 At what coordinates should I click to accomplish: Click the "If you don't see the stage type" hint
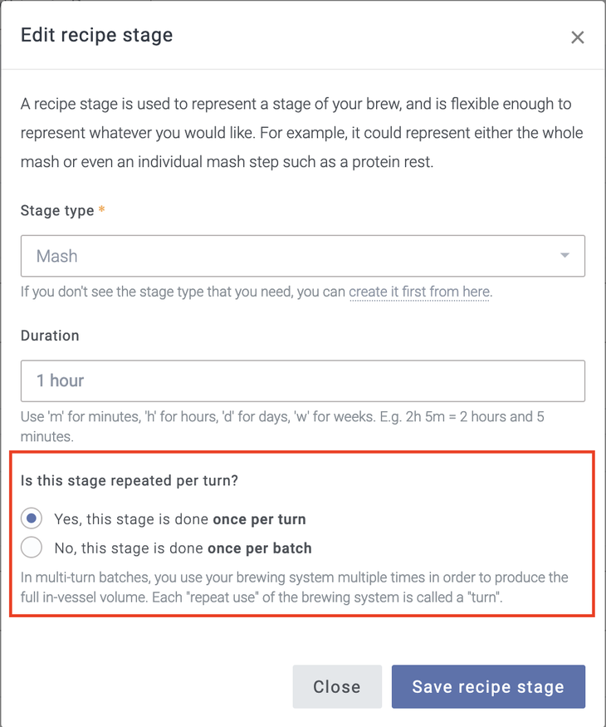[183, 292]
